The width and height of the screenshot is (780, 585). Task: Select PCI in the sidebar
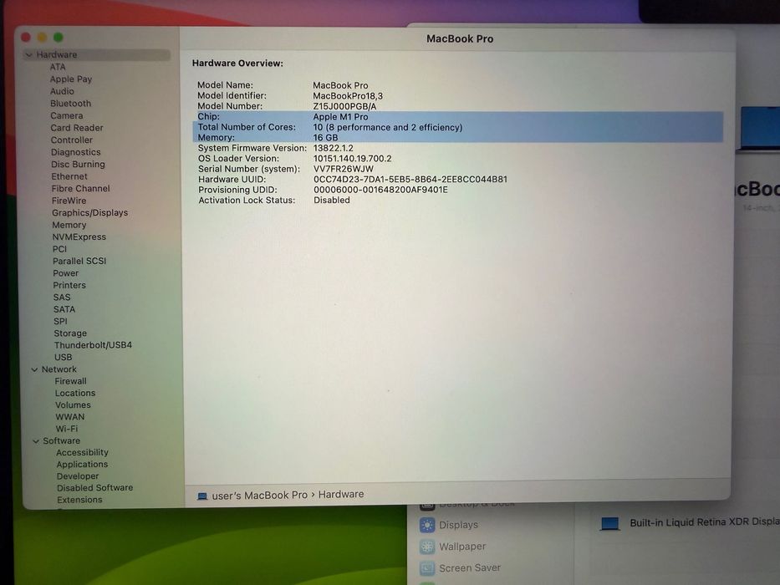pyautogui.click(x=59, y=249)
